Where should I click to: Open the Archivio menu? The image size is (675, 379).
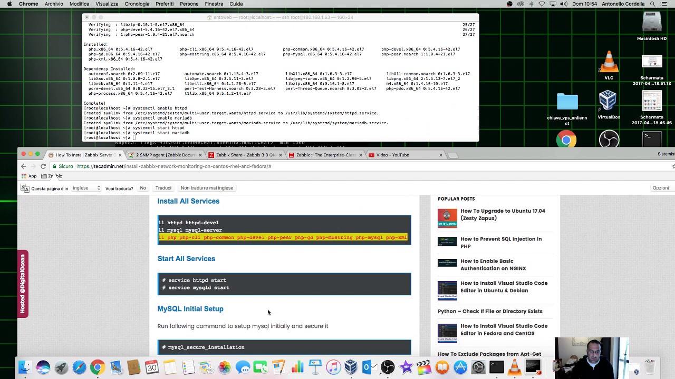pyautogui.click(x=54, y=4)
